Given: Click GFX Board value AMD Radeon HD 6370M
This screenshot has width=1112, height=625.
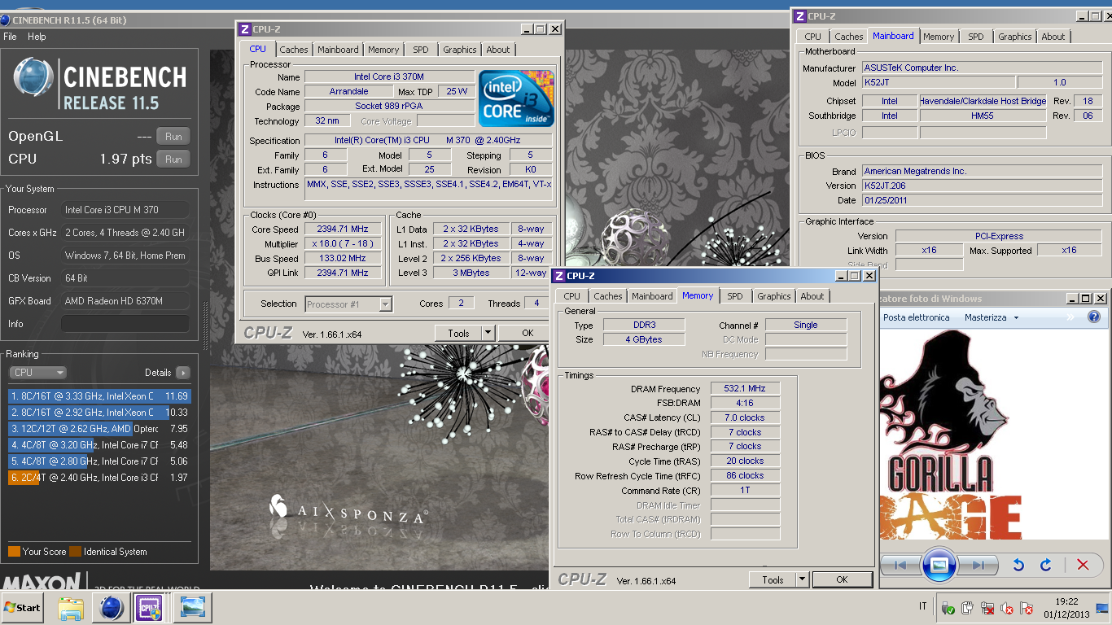Looking at the screenshot, I should click(x=125, y=301).
